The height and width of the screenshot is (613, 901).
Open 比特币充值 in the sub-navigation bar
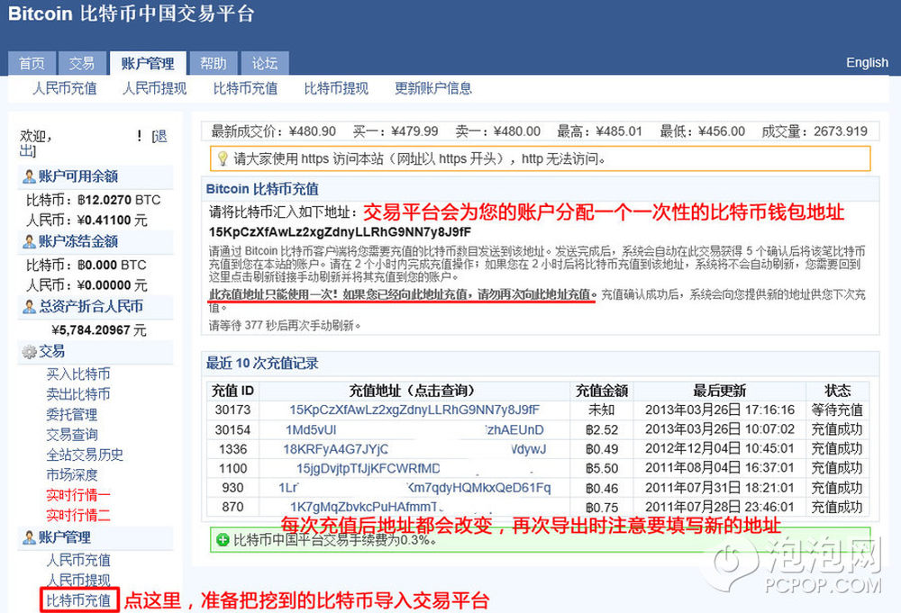click(x=245, y=88)
